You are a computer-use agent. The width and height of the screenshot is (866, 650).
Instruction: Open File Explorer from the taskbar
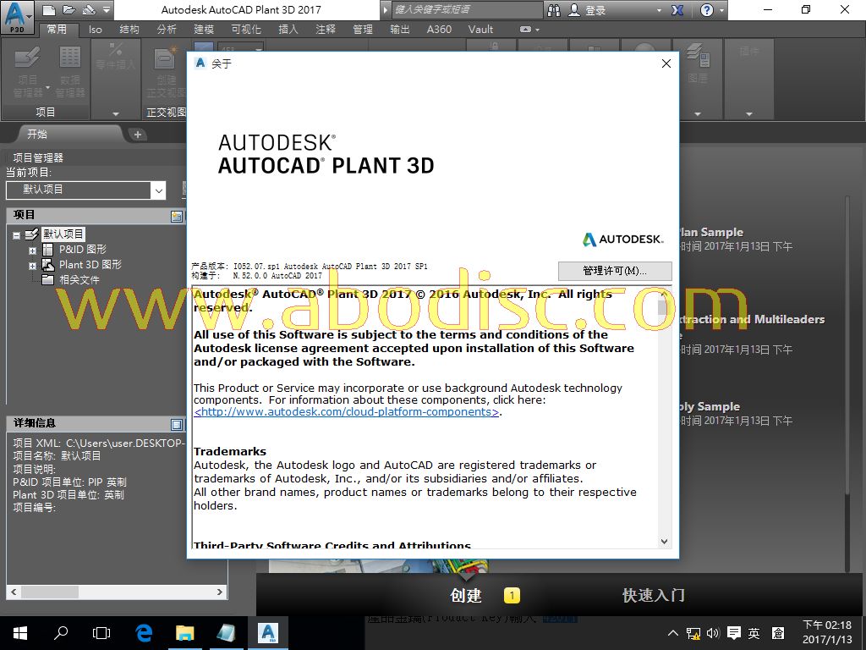185,633
